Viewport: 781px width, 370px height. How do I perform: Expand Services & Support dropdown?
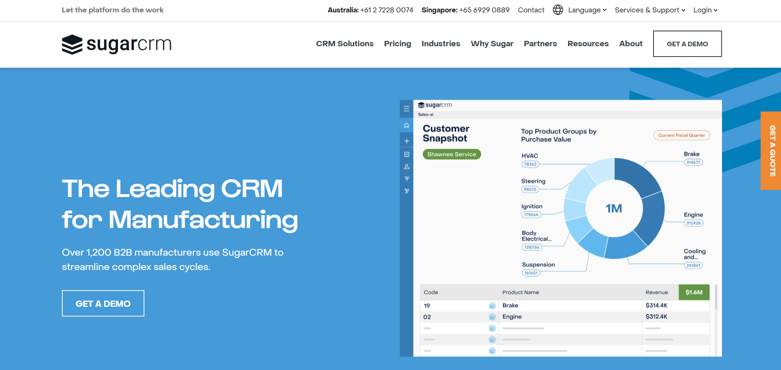point(650,10)
